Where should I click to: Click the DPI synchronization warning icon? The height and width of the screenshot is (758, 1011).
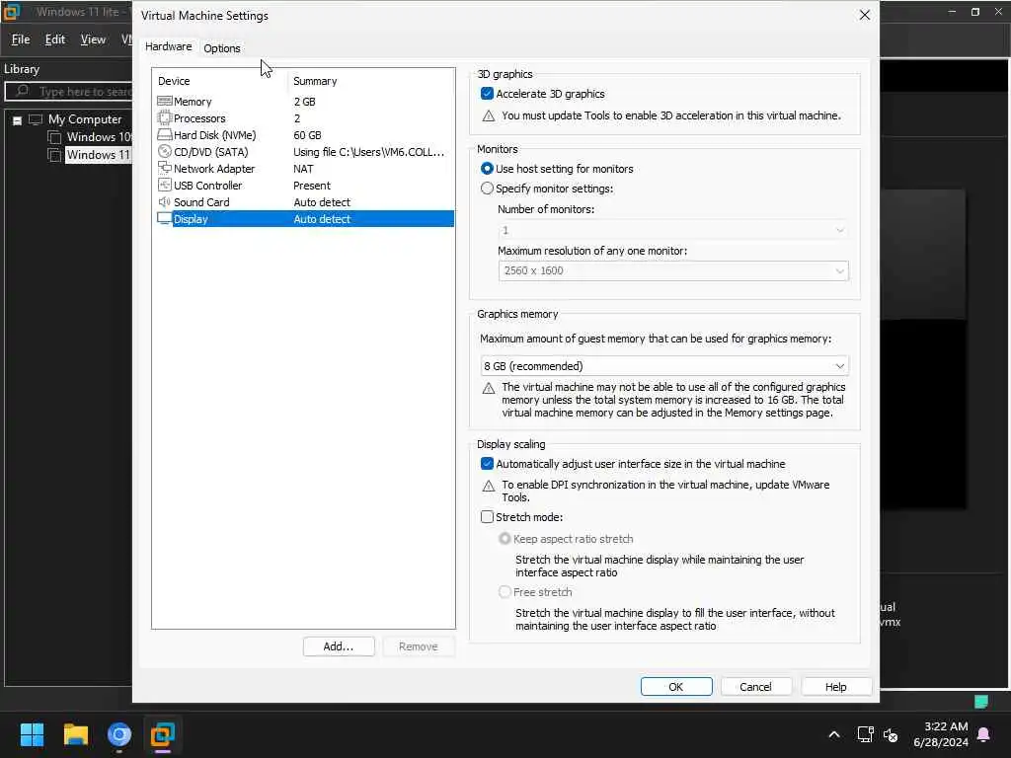coord(489,486)
